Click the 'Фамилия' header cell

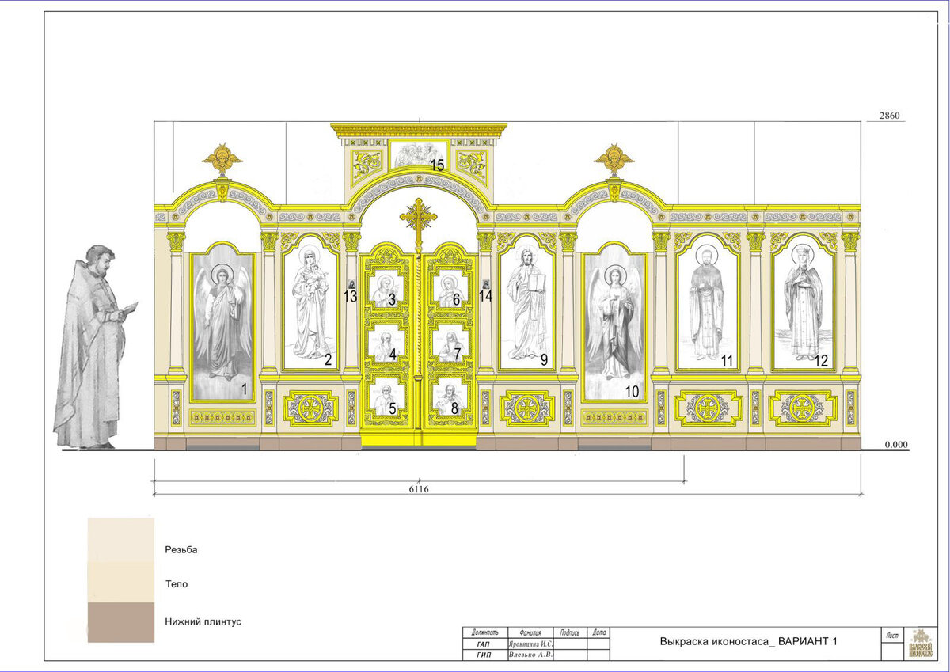(x=531, y=632)
